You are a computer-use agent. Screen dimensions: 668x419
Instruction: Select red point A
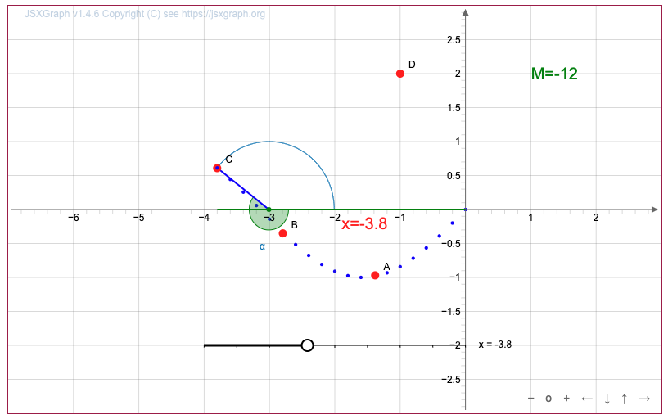[375, 275]
